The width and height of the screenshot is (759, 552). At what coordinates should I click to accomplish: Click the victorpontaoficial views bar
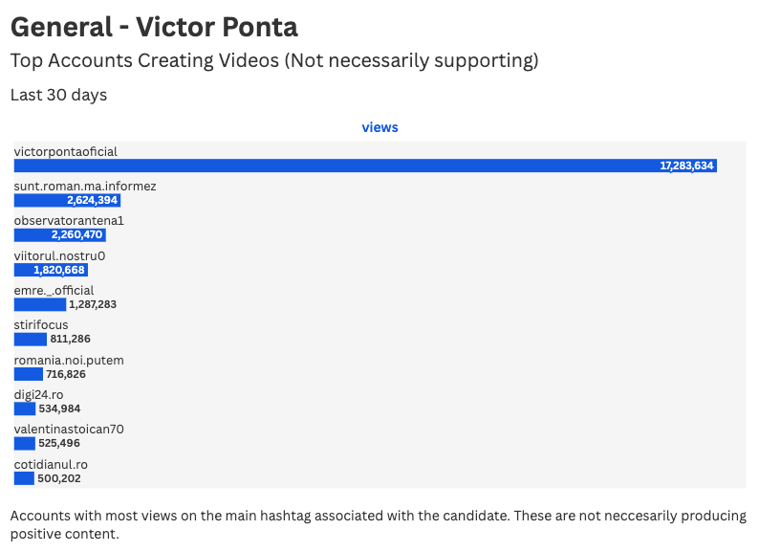pos(365,166)
